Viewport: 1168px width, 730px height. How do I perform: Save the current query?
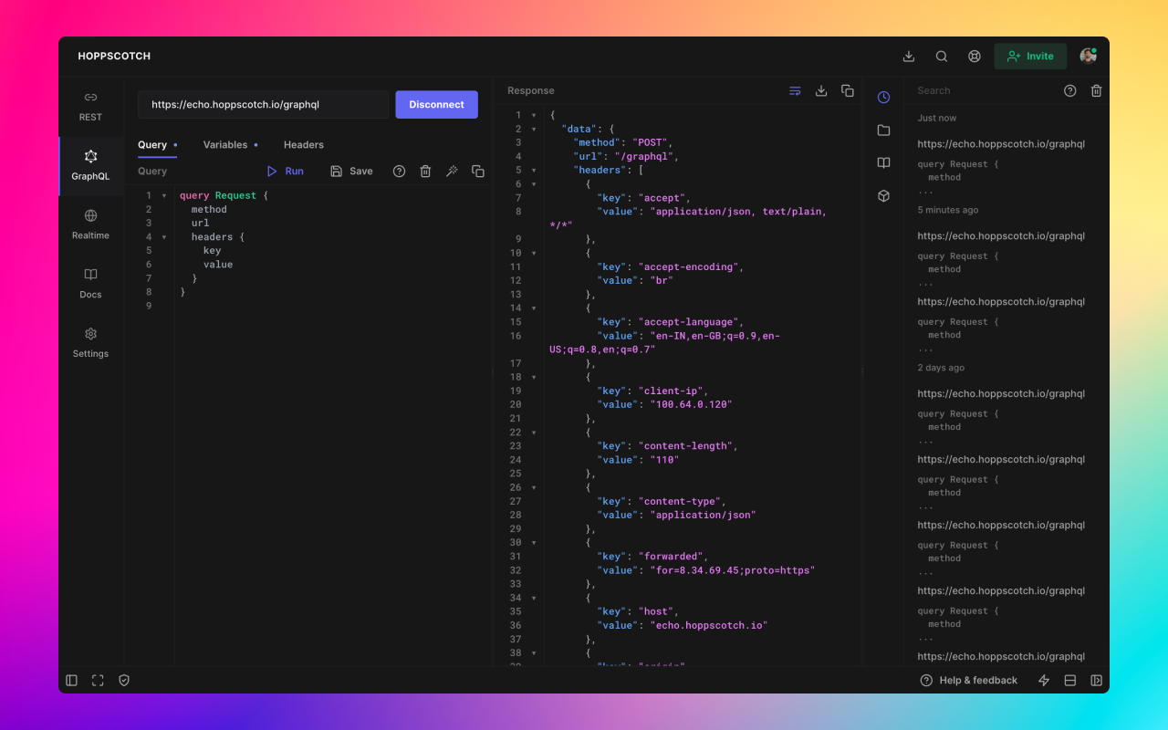click(x=351, y=172)
